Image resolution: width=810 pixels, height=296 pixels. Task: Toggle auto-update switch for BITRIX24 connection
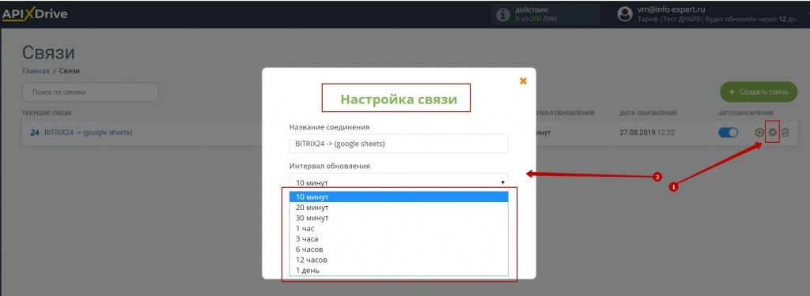pos(729,133)
